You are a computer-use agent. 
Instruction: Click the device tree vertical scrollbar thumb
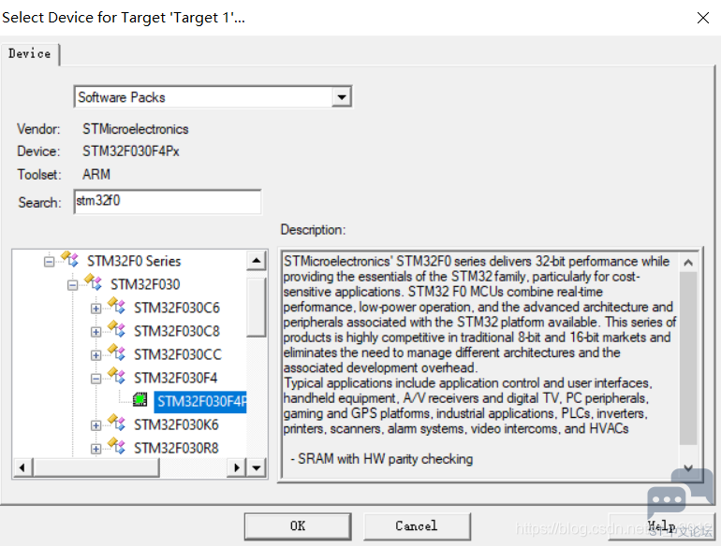click(x=257, y=308)
